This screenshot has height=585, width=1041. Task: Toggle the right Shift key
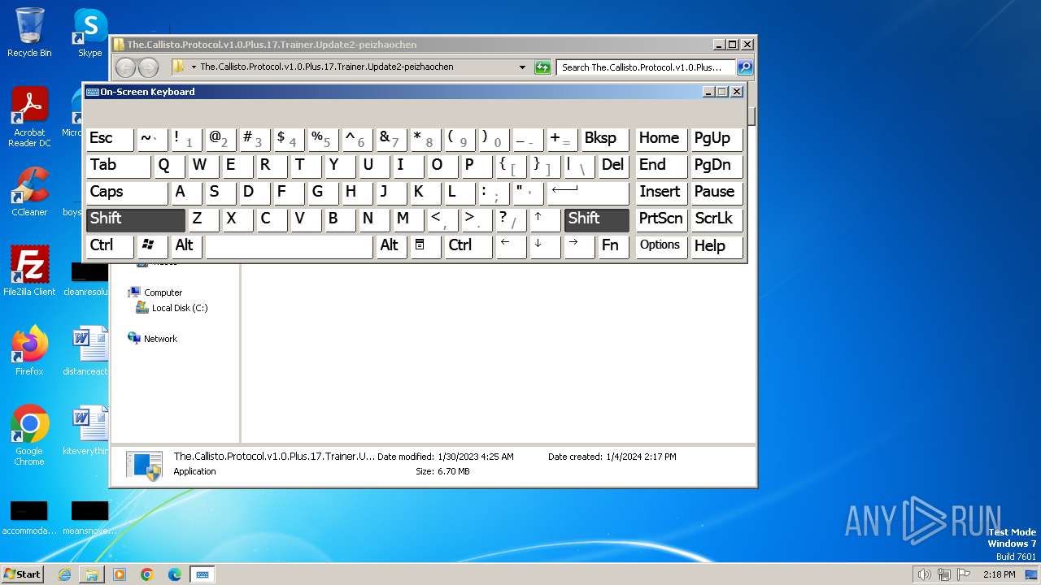pyautogui.click(x=597, y=219)
